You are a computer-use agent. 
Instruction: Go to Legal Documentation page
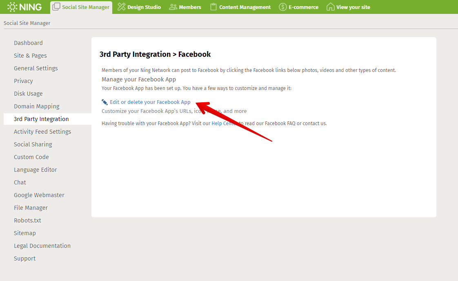click(42, 246)
